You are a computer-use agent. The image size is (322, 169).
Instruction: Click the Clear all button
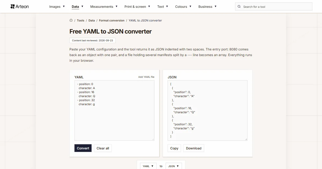[103, 148]
